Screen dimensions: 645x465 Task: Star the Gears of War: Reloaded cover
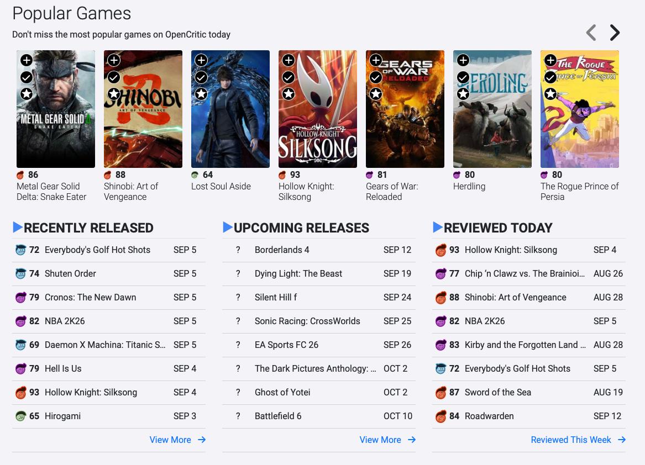pyautogui.click(x=376, y=94)
